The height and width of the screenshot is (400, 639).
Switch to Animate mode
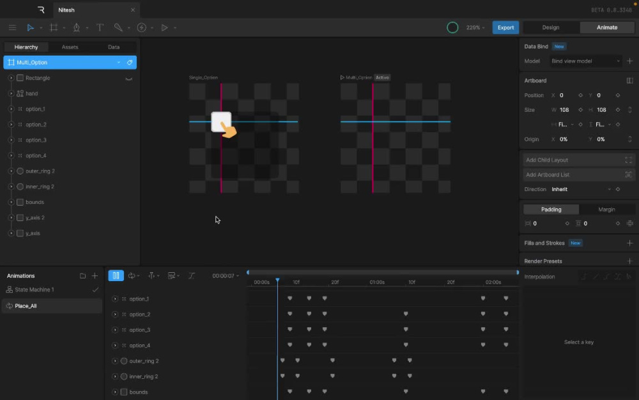[607, 27]
